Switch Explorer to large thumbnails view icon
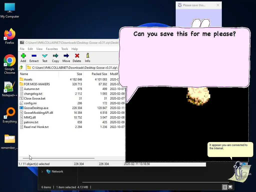The height and width of the screenshot is (192, 256). pyautogui.click(x=230, y=187)
